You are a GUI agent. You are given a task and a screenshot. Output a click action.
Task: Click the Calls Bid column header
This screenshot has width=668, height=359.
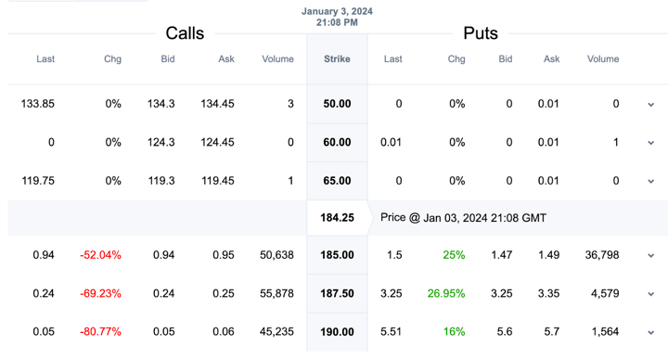point(168,58)
